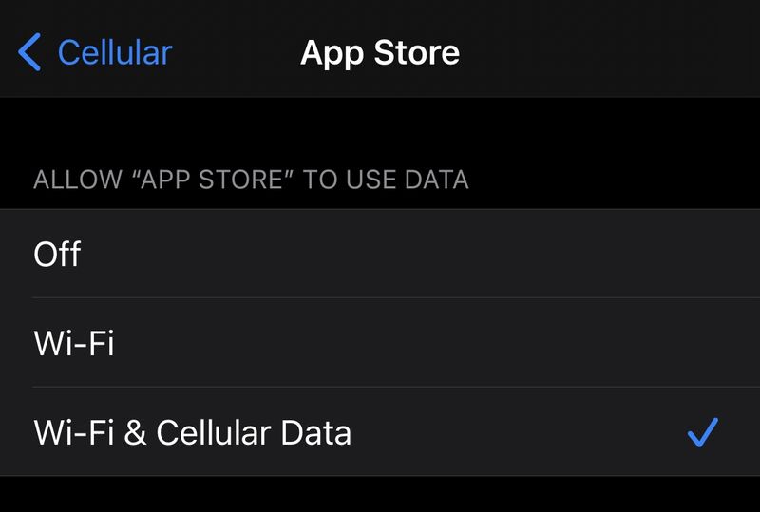760x512 pixels.
Task: Click the word Cellular in navigation bar
Action: pos(115,52)
